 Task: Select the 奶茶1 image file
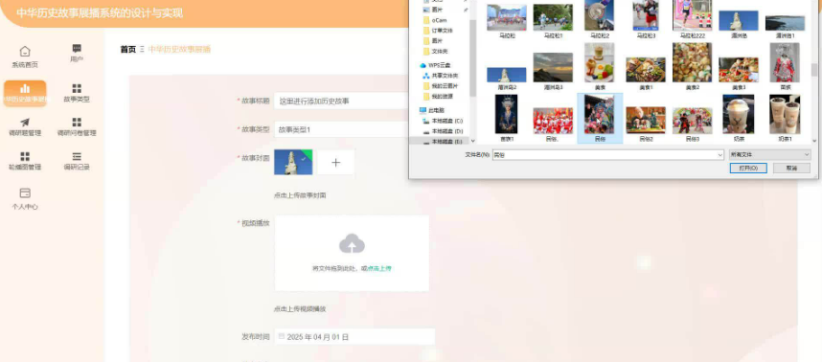(x=785, y=119)
